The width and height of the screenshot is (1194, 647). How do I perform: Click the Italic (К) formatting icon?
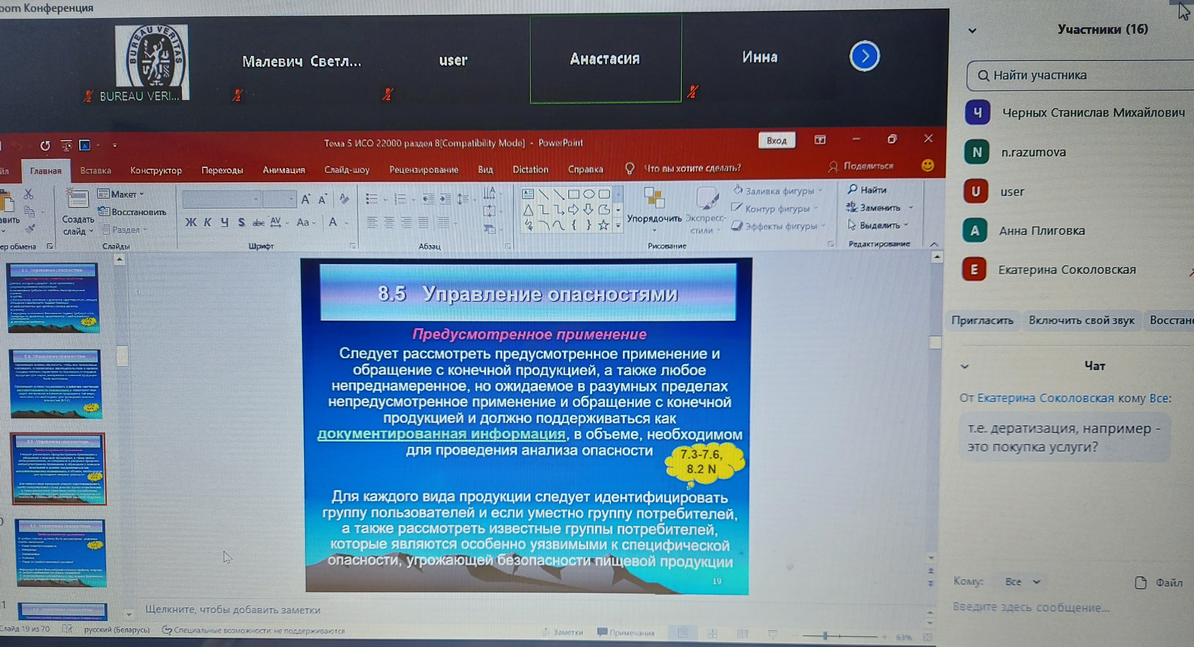[x=208, y=222]
